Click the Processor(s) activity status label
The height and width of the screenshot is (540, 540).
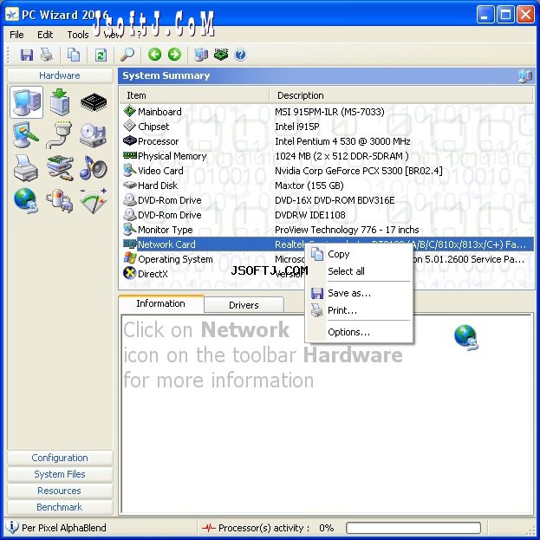click(263, 528)
